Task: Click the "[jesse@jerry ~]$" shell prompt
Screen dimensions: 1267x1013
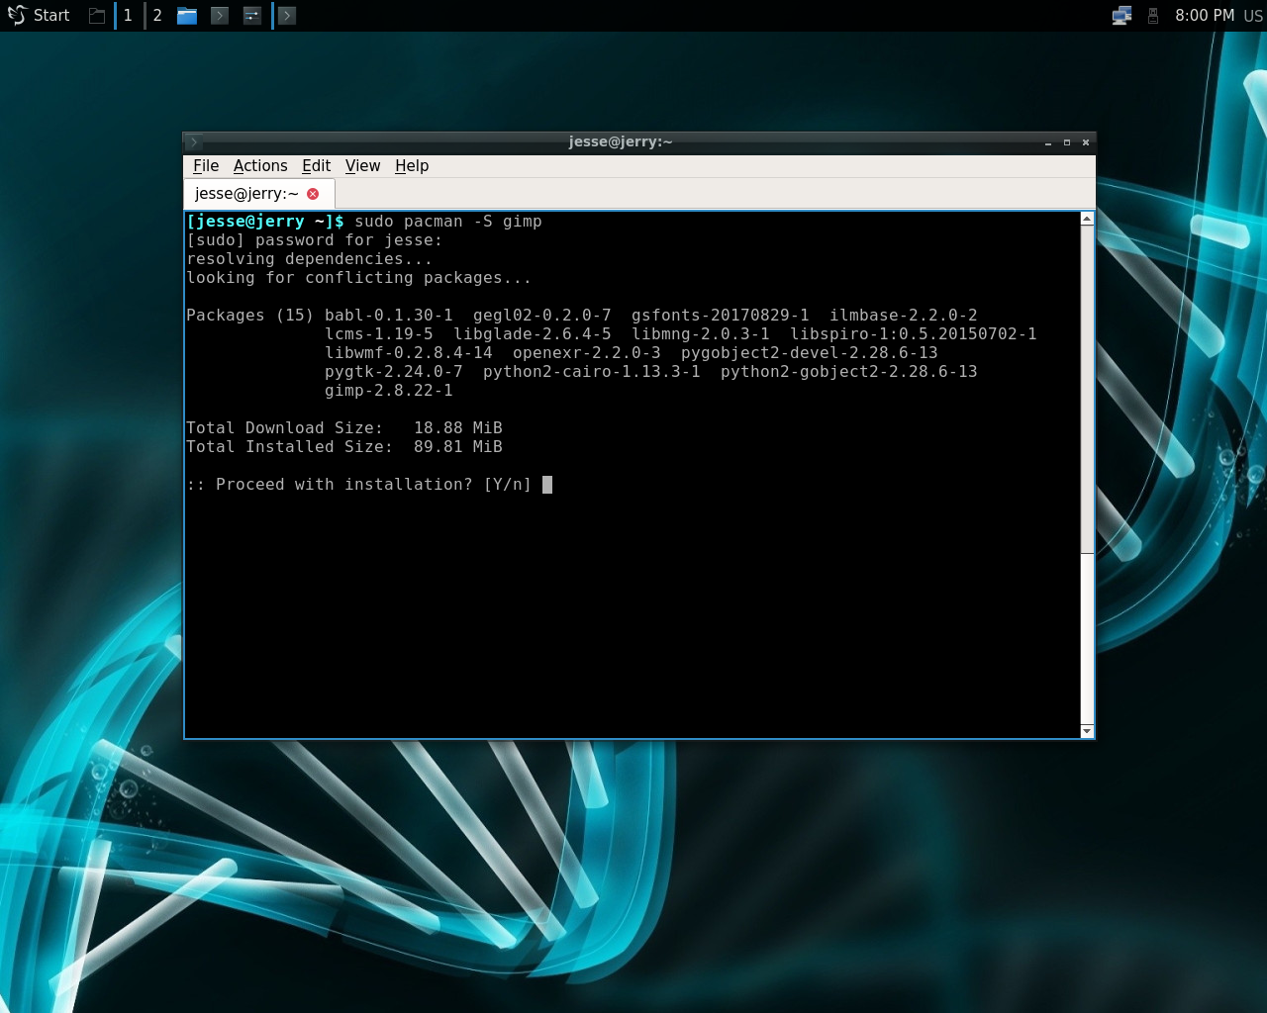Action: pos(265,222)
